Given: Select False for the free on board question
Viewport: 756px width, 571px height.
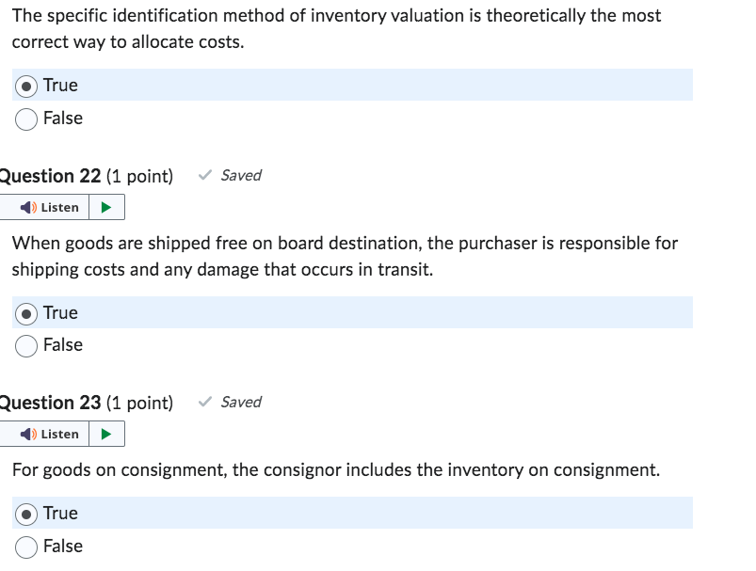Looking at the screenshot, I should pos(24,345).
